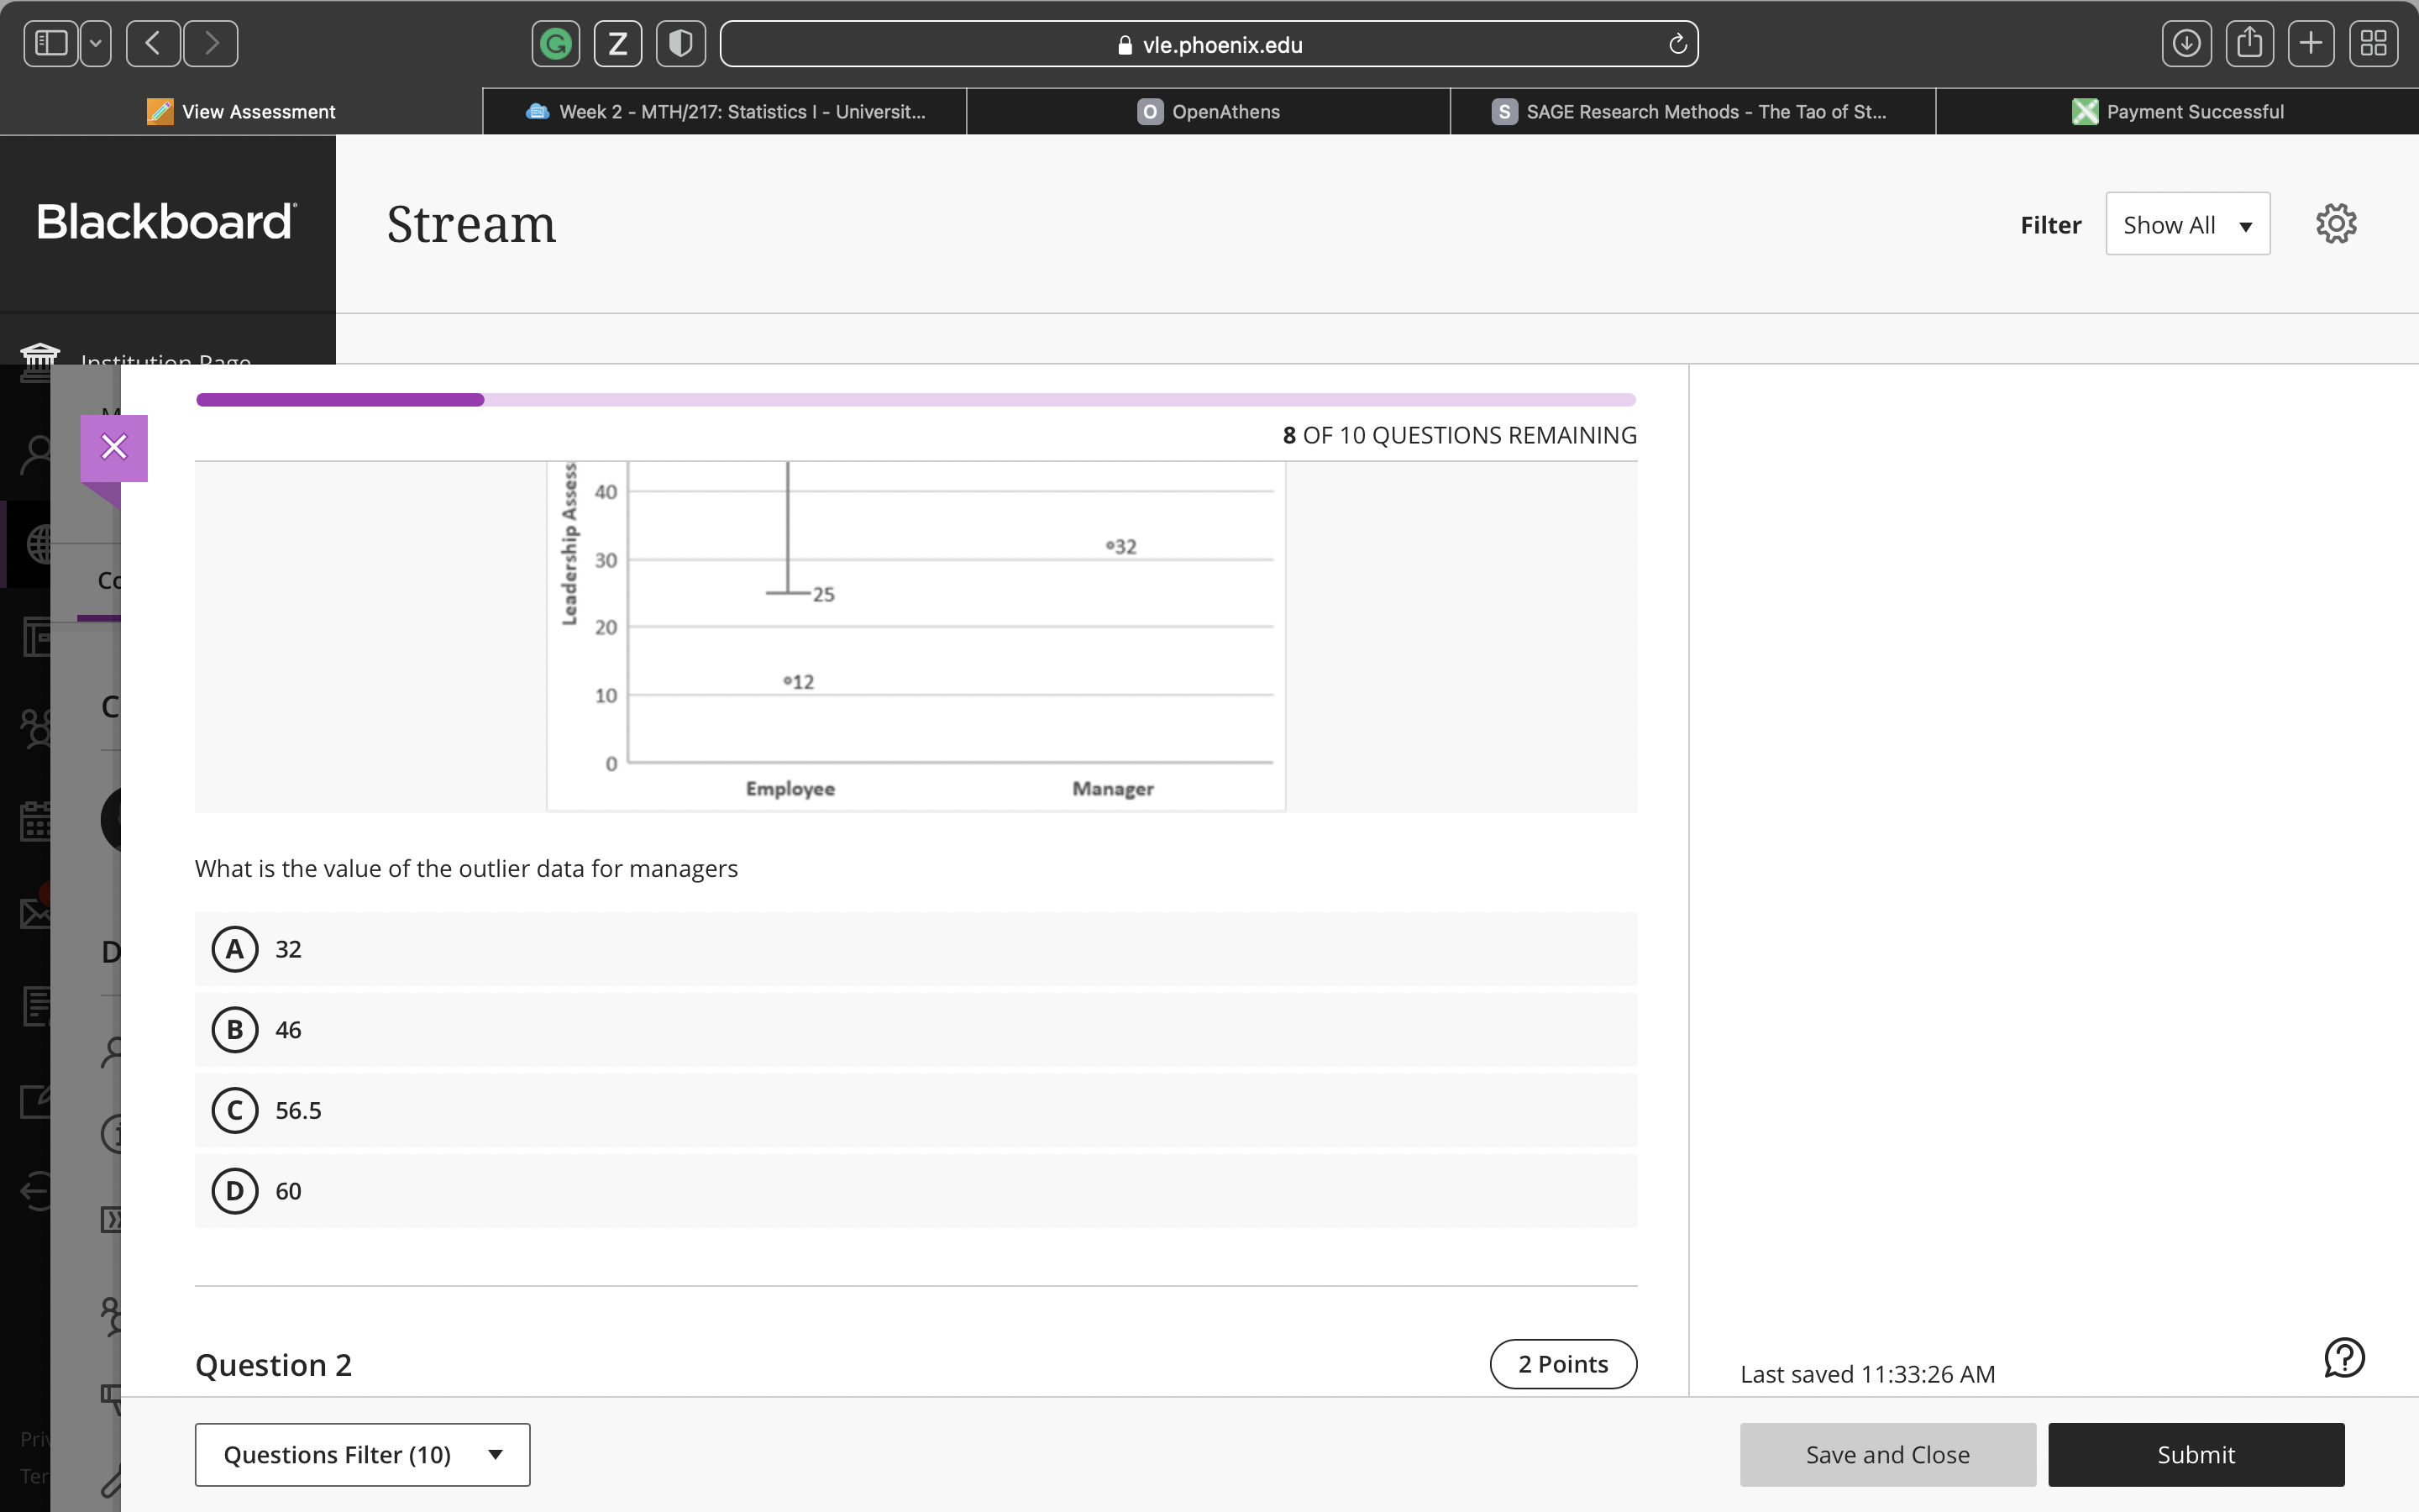This screenshot has height=1512, width=2419.
Task: Click the Submit button
Action: [x=2195, y=1454]
